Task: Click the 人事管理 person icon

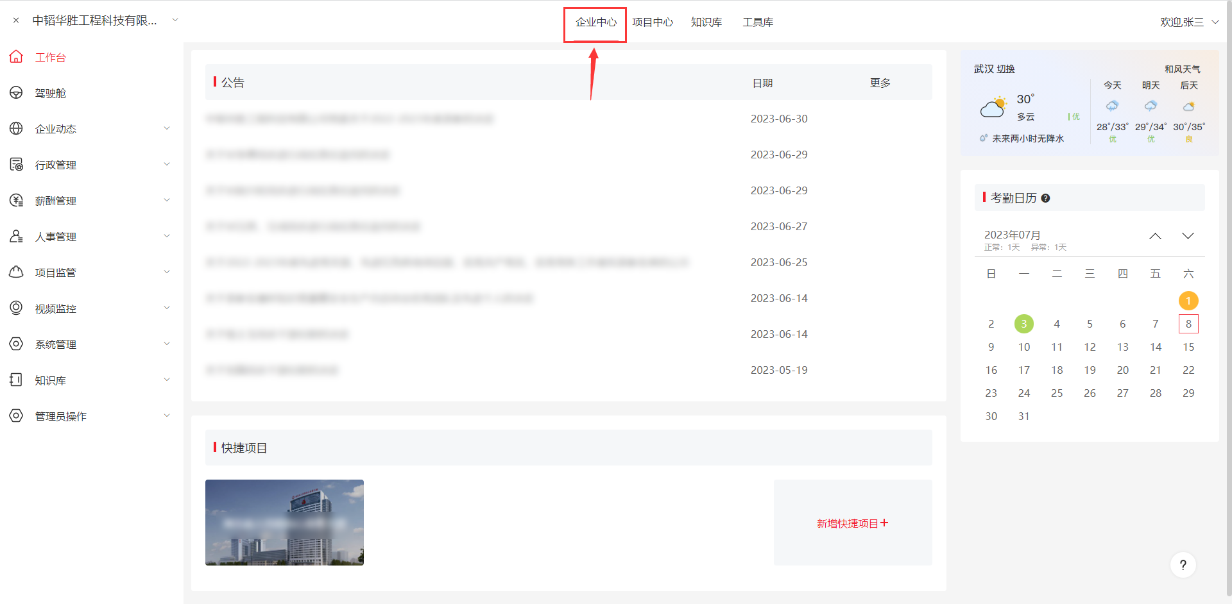Action: pos(16,237)
